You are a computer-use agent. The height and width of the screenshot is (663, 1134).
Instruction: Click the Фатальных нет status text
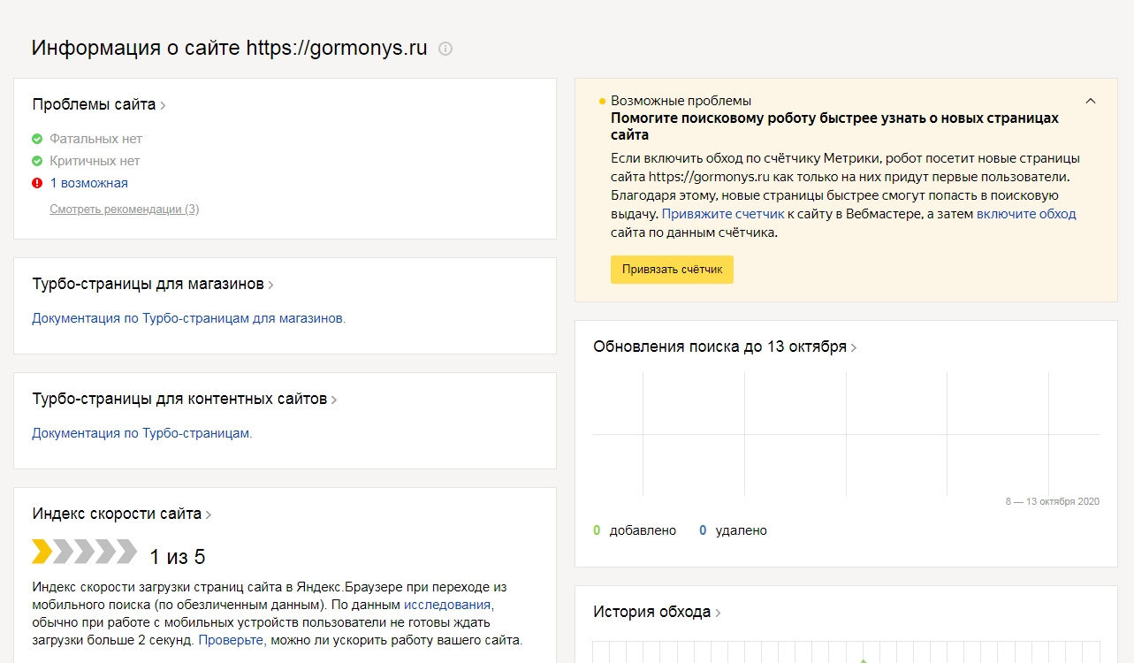[96, 139]
